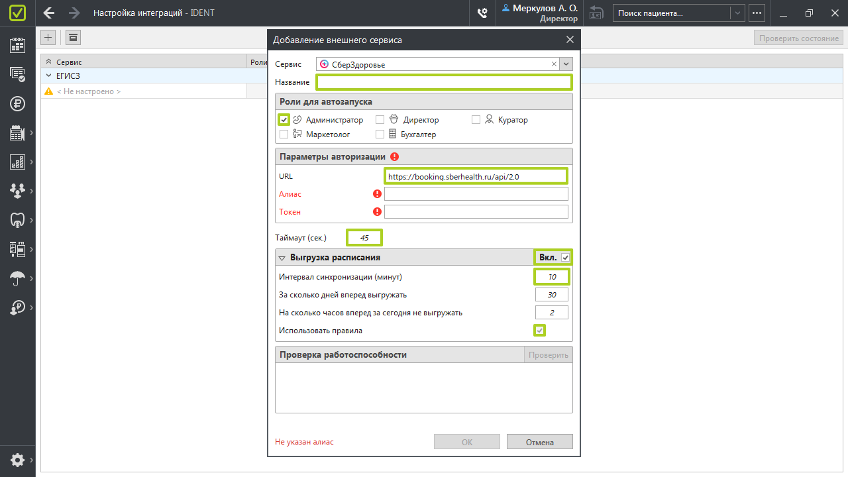This screenshot has height=477, width=848.
Task: Click the ruble payments sidebar icon
Action: click(17, 103)
